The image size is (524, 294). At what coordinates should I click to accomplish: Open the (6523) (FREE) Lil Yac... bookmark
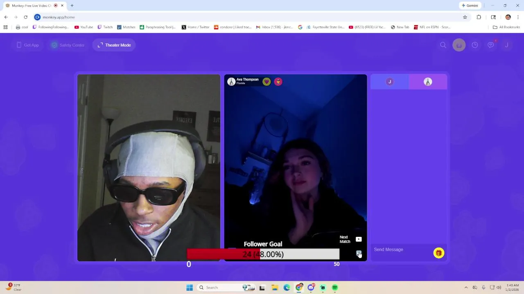[x=367, y=27]
